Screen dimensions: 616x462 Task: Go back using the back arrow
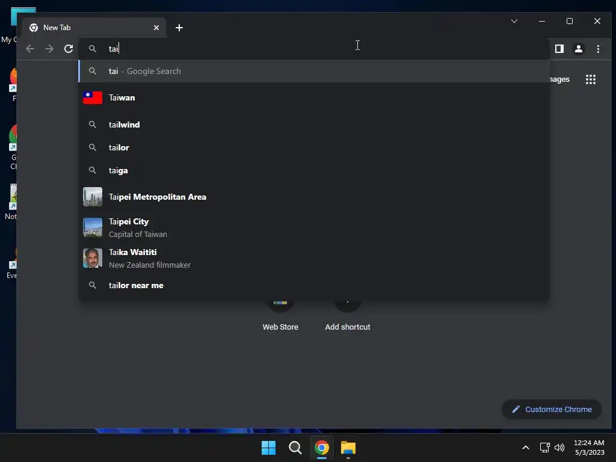click(30, 49)
